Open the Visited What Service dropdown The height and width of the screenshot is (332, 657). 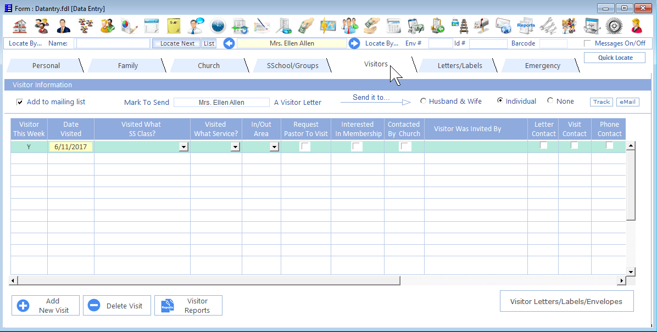[235, 147]
